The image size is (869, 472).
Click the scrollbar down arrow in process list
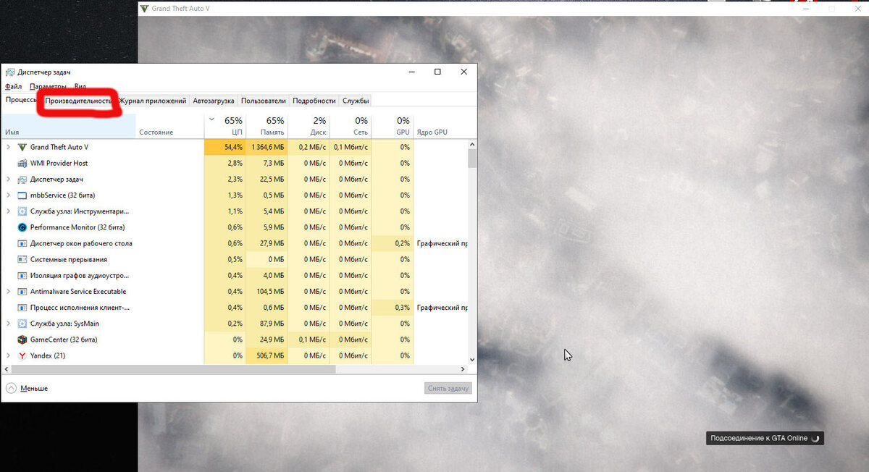(472, 359)
